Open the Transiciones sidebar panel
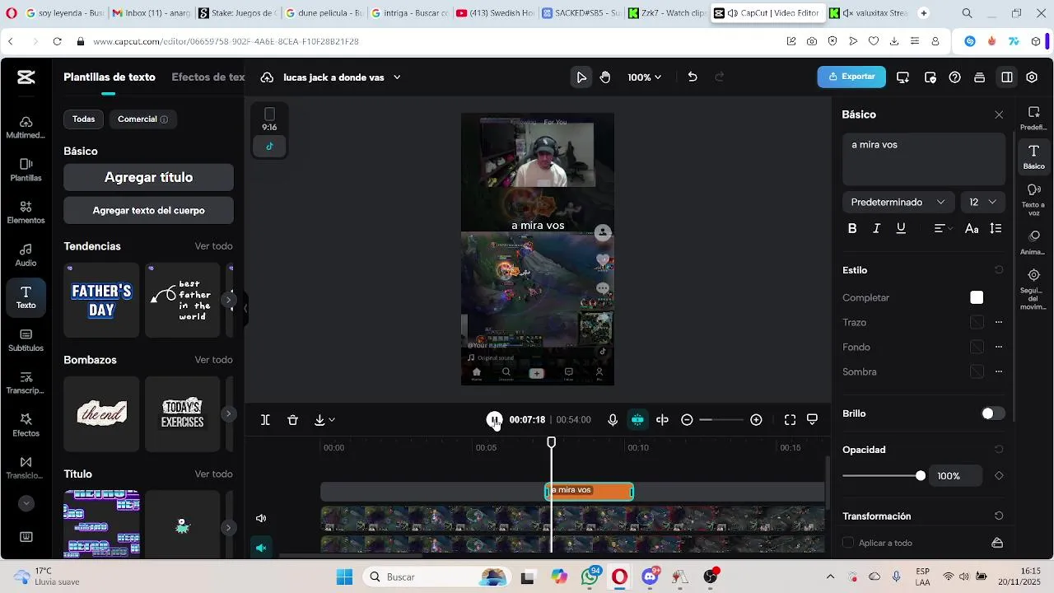This screenshot has height=593, width=1054. click(26, 468)
